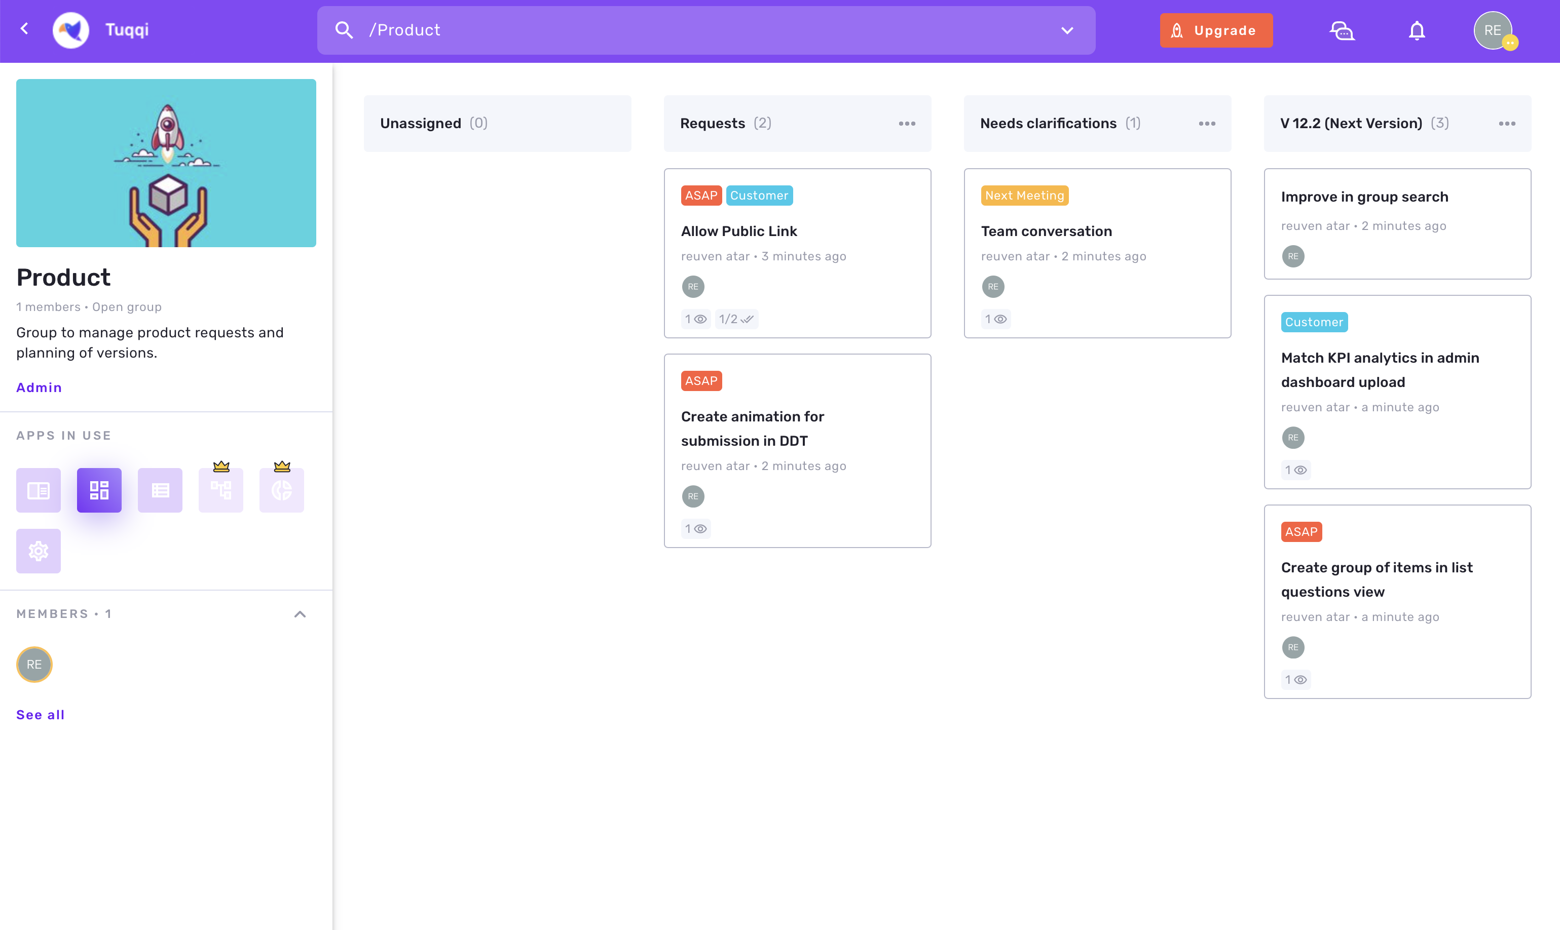The image size is (1560, 930).
Task: Click assignee avatar on Allow Public Link
Action: pyautogui.click(x=693, y=286)
